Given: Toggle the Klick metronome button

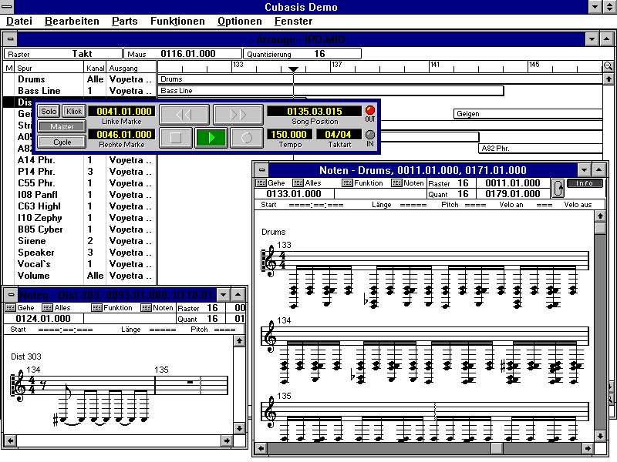Looking at the screenshot, I should [x=73, y=112].
